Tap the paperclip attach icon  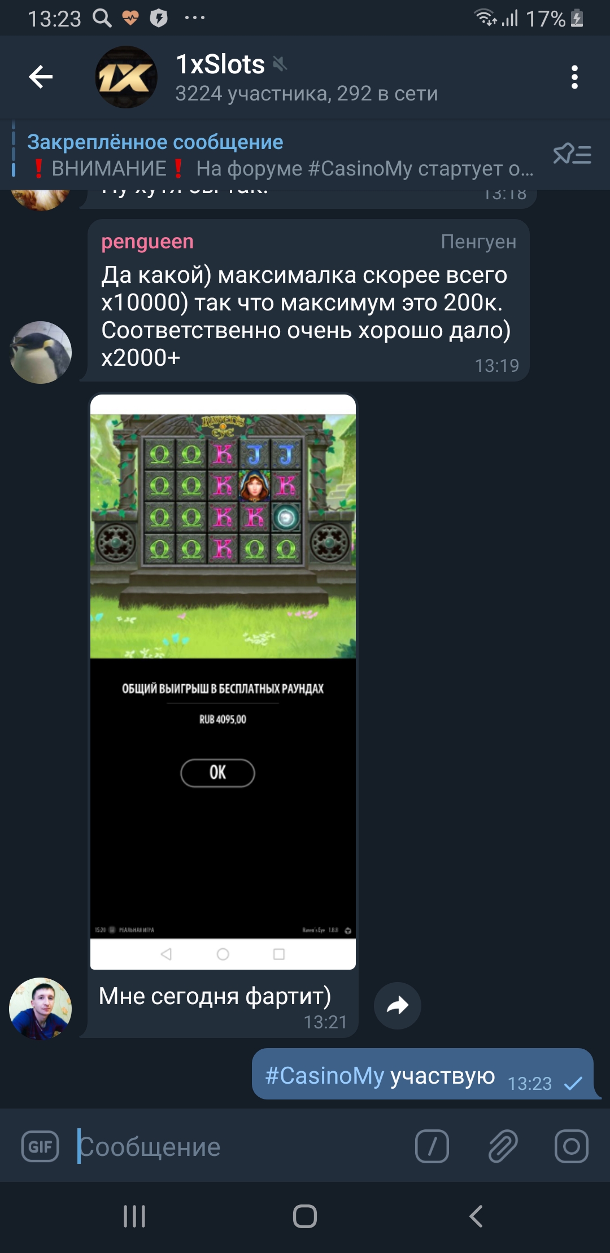[x=502, y=1146]
